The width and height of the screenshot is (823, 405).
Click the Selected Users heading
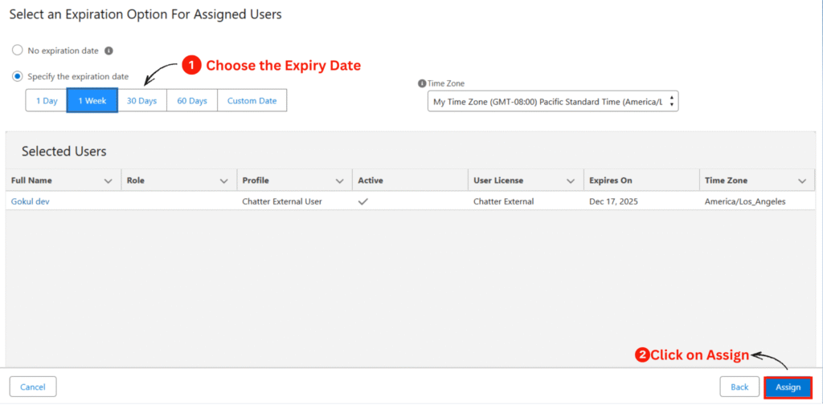(64, 152)
